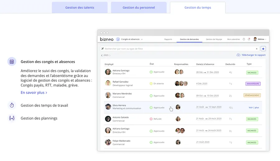This screenshot has width=280, height=161.
Task: Select the Gestion des congés et absences heading
Action: (48, 62)
